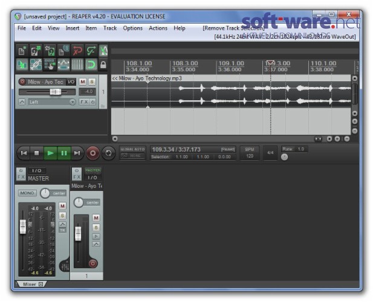The height and width of the screenshot is (302, 373).
Task: Open the File menu
Action: coord(22,28)
